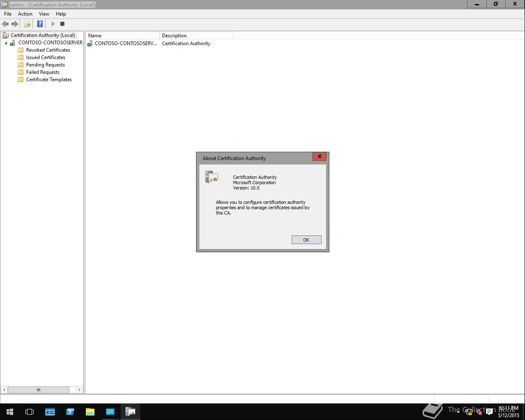Click the Pending Requests folder icon
The width and height of the screenshot is (525, 420).
pyautogui.click(x=21, y=65)
